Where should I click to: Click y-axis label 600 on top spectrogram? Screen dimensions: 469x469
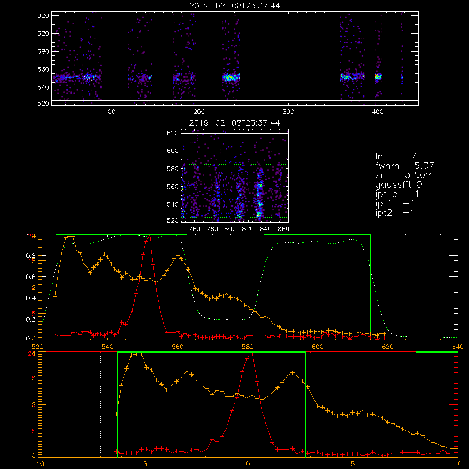[x=43, y=33]
